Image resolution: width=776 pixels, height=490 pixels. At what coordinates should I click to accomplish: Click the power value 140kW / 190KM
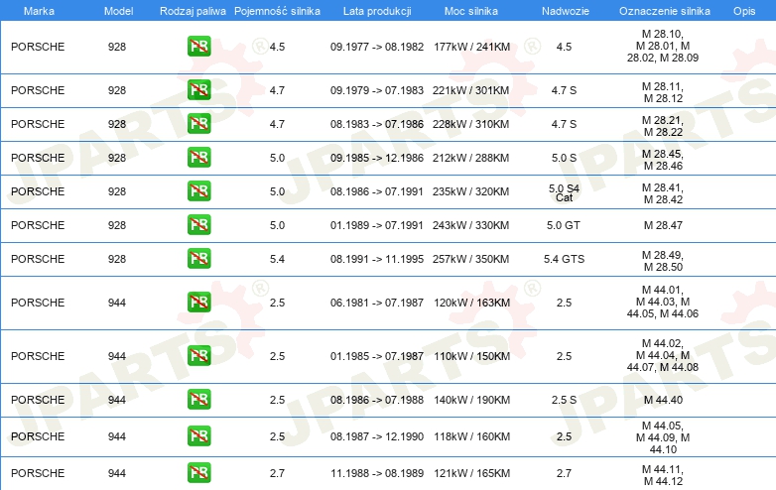pyautogui.click(x=471, y=400)
